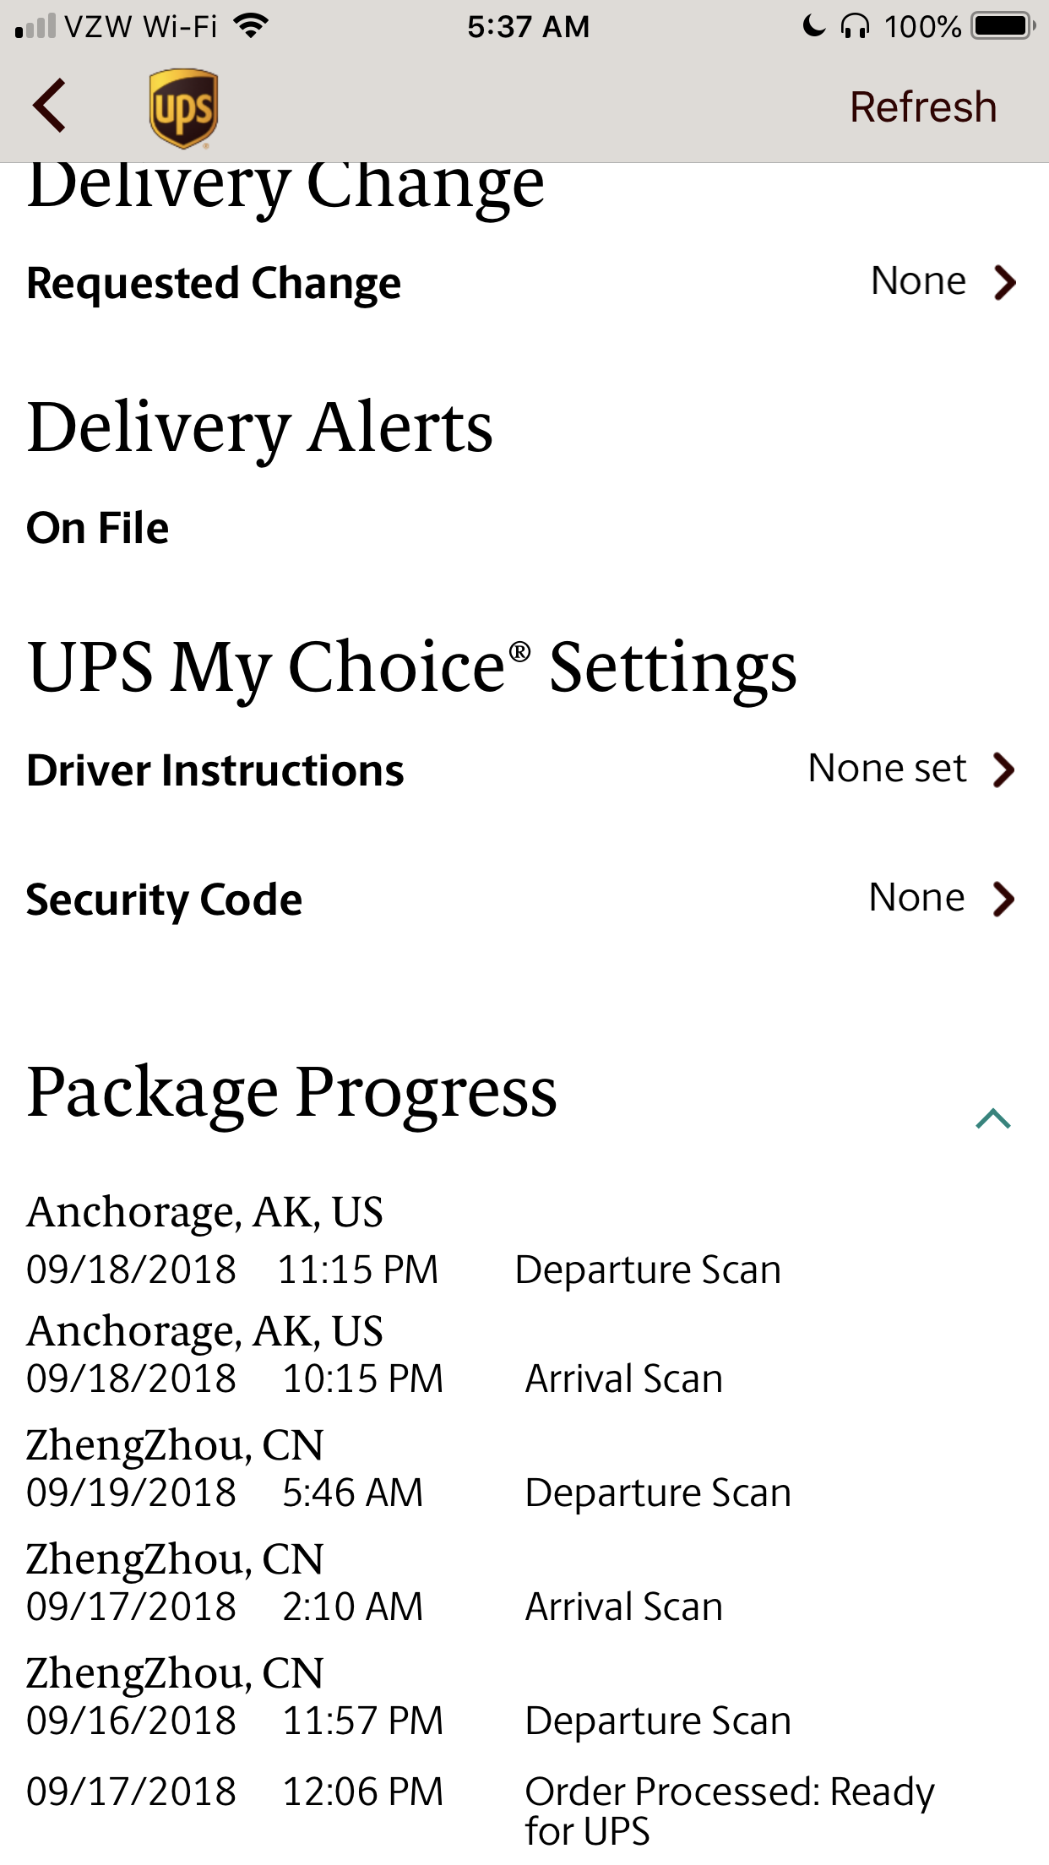Open Security Code chevron arrow

point(1003,899)
